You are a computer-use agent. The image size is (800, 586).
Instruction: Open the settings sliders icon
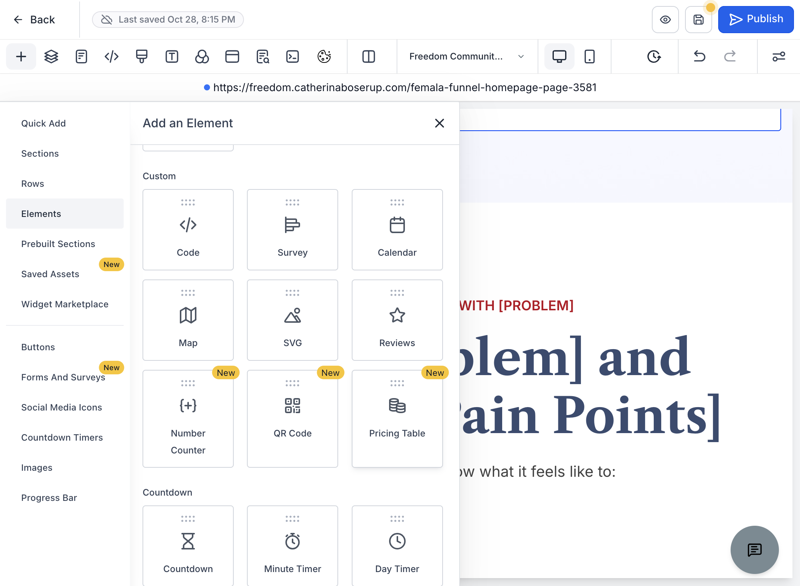click(x=779, y=56)
